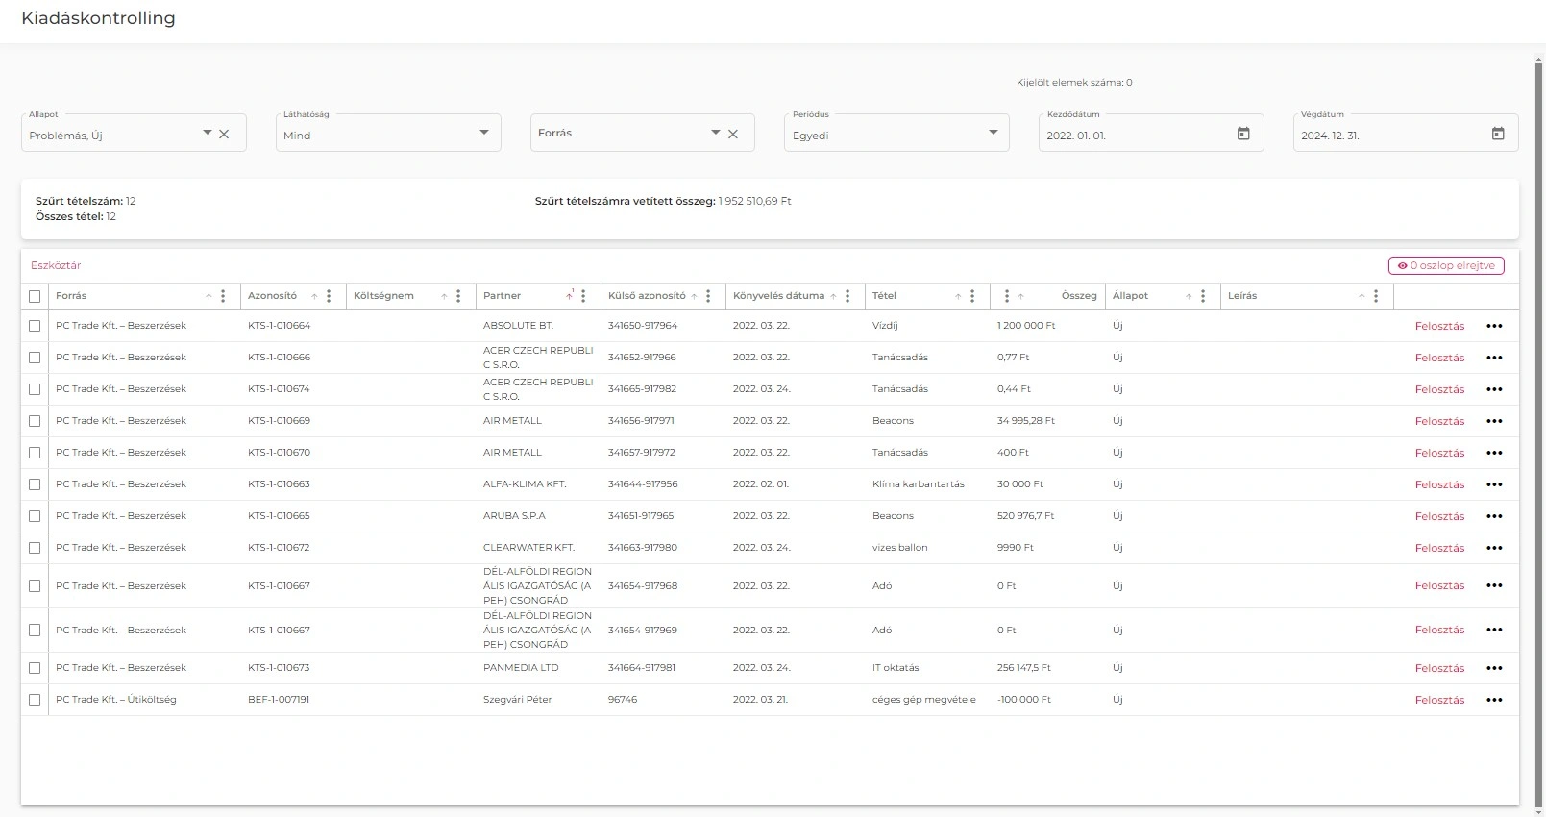Screen dimensions: 1546x817
Task: Open the Tétel column options menu
Action: (x=972, y=296)
